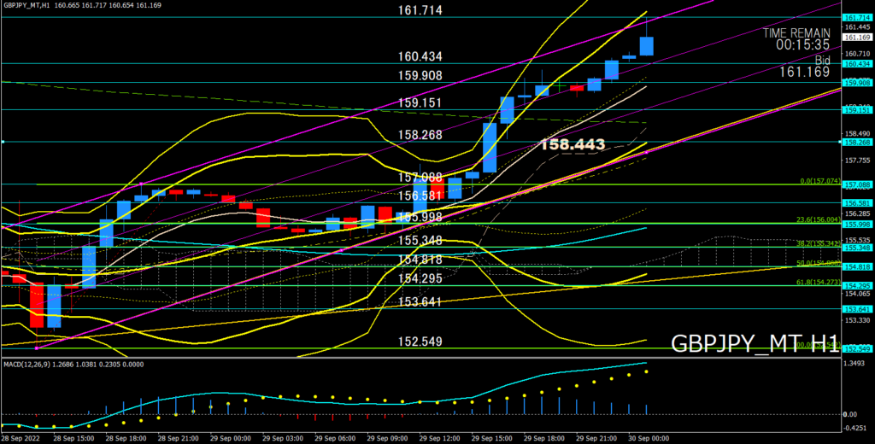Image resolution: width=875 pixels, height=444 pixels.
Task: Click time axis label 29 Sep 18:00
Action: pyautogui.click(x=543, y=438)
